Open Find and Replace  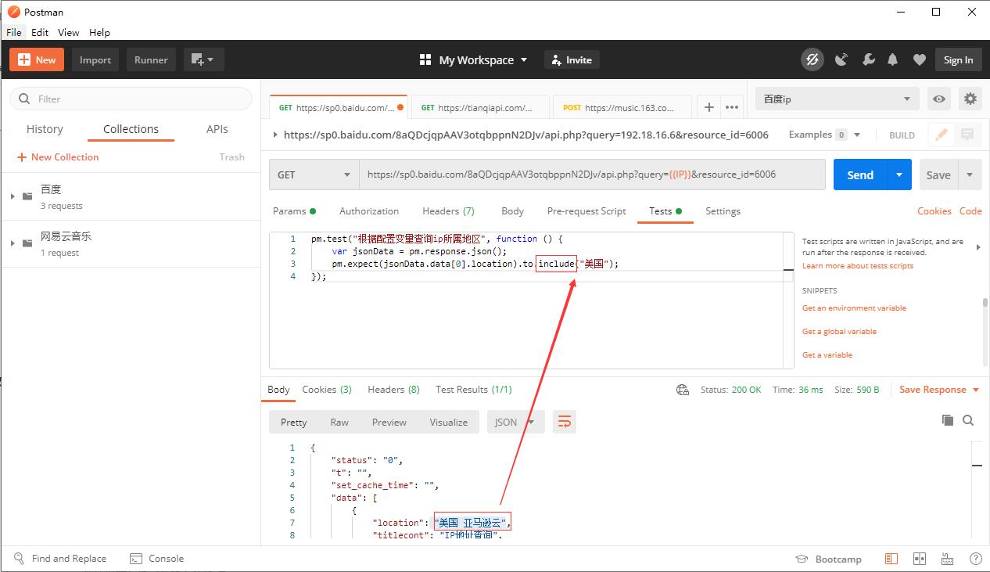tap(60, 559)
